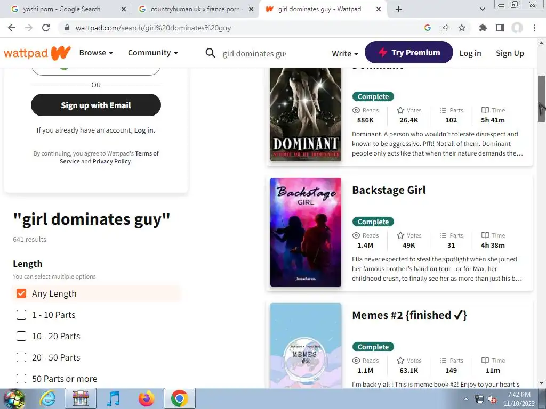
Task: Click the '641 results' text
Action: (x=29, y=239)
